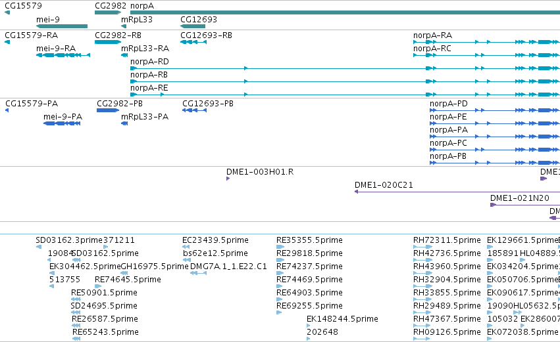Click EST RE74645.5prime
This screenshot has height=342, width=560.
pos(128,280)
